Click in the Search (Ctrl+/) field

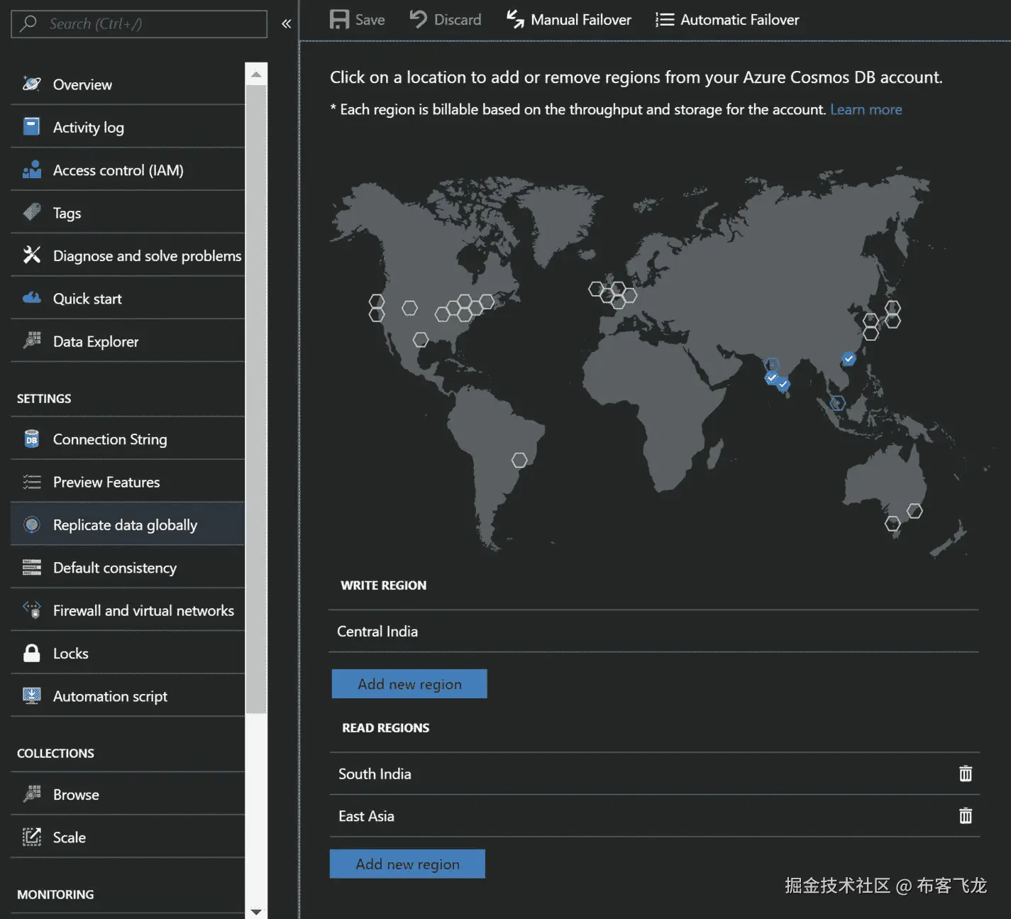click(139, 23)
